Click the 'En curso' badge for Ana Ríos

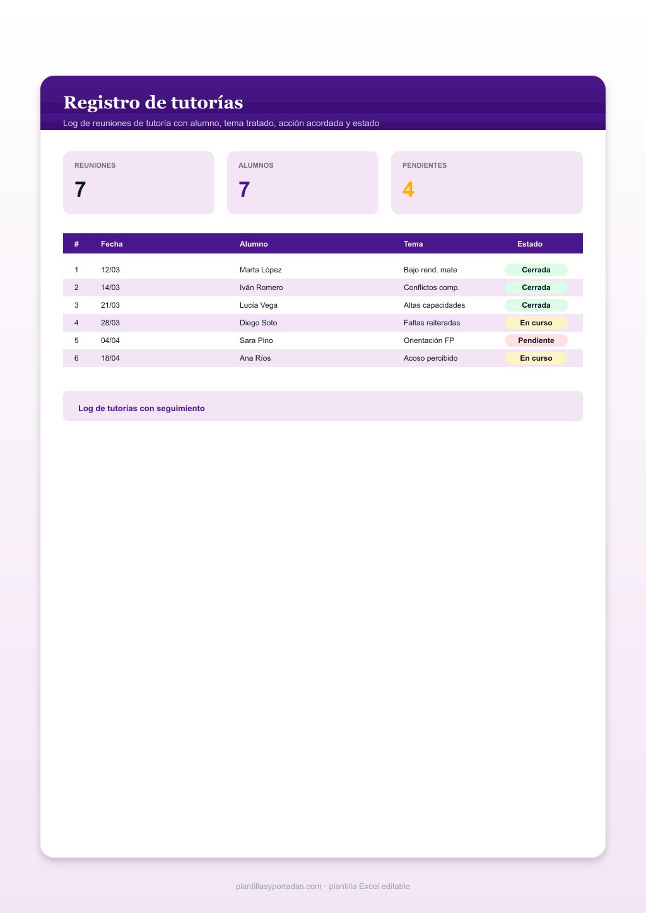click(536, 358)
